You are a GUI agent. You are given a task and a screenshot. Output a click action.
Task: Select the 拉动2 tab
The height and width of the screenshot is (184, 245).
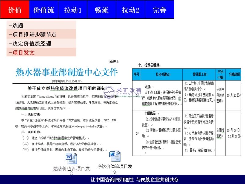[130, 10]
